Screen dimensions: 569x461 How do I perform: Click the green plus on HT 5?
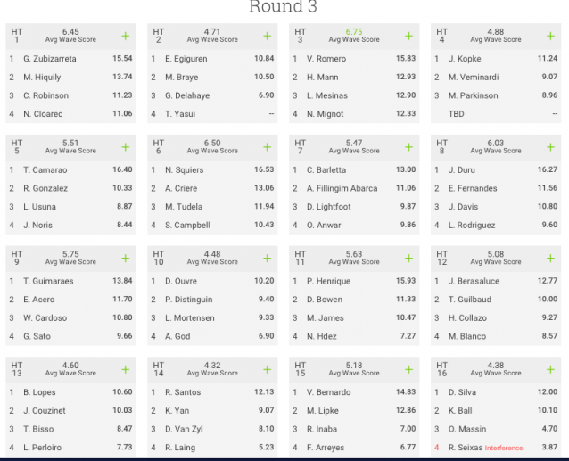125,147
